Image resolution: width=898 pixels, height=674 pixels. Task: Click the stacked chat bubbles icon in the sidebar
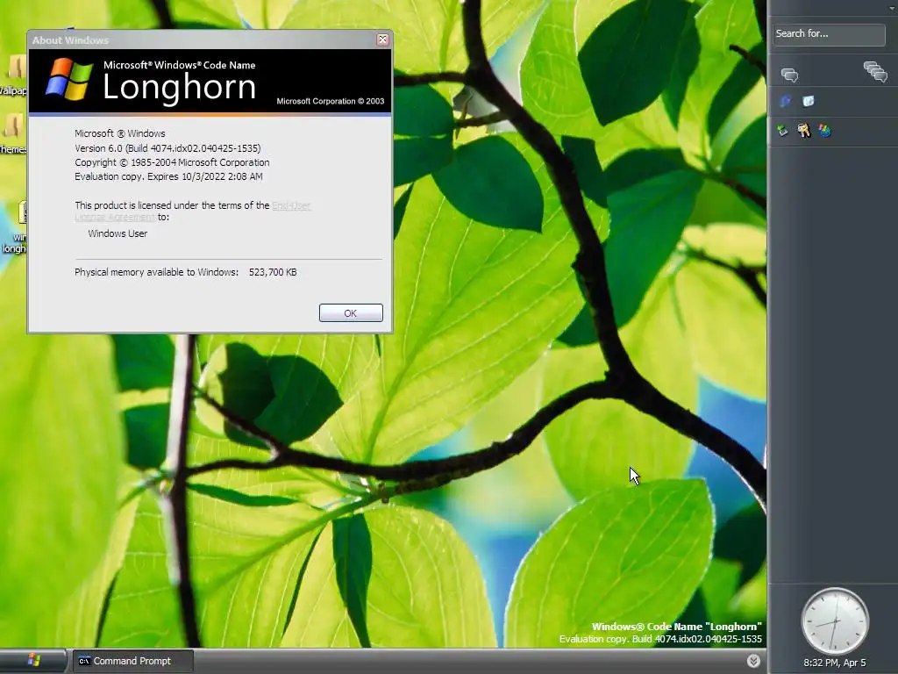pos(875,72)
